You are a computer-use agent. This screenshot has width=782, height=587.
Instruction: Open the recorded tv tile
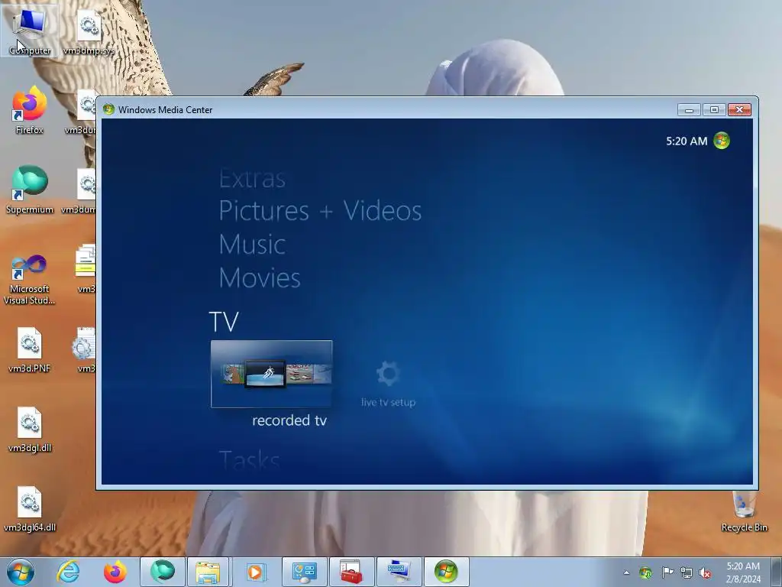271,374
